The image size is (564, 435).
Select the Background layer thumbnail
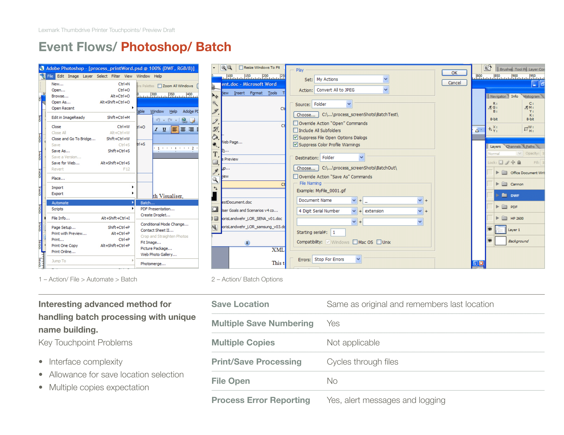point(500,241)
